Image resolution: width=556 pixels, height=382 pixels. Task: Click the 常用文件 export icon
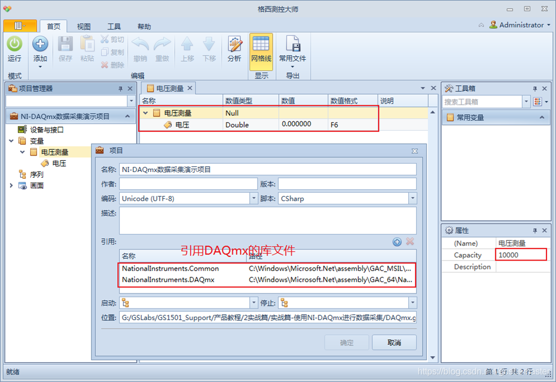(x=293, y=44)
